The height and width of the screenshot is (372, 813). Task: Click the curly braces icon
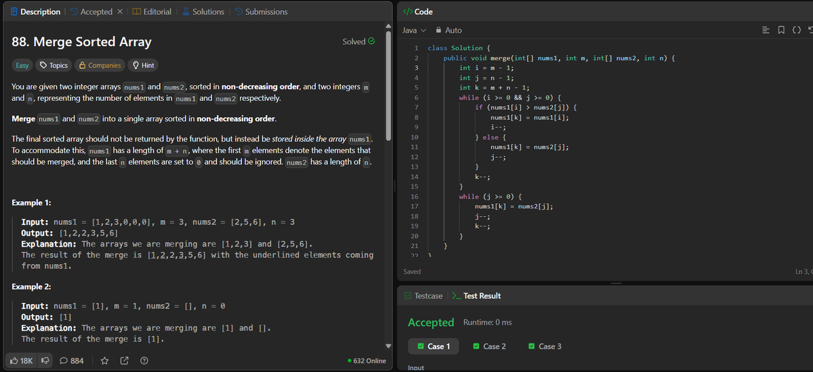[x=796, y=30]
